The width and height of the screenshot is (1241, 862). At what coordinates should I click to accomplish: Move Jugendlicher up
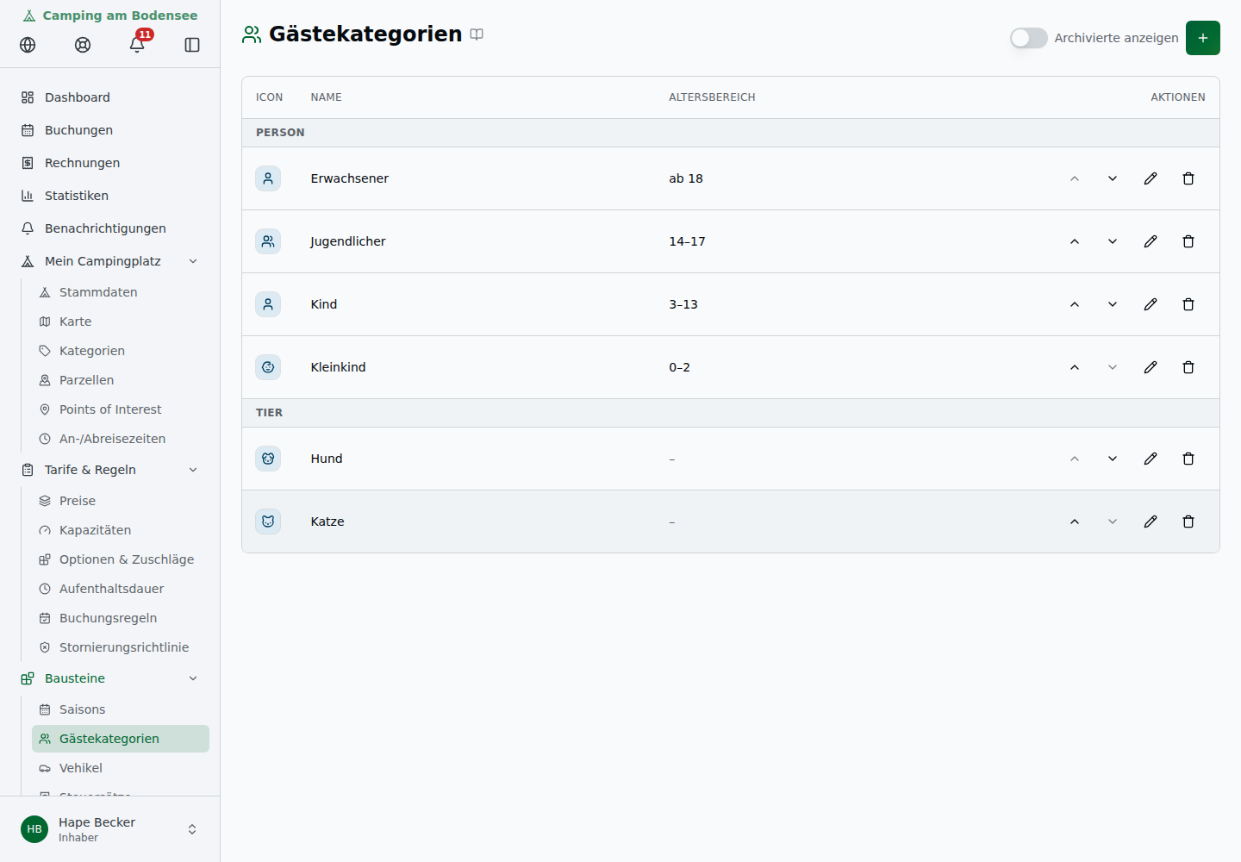(1075, 241)
